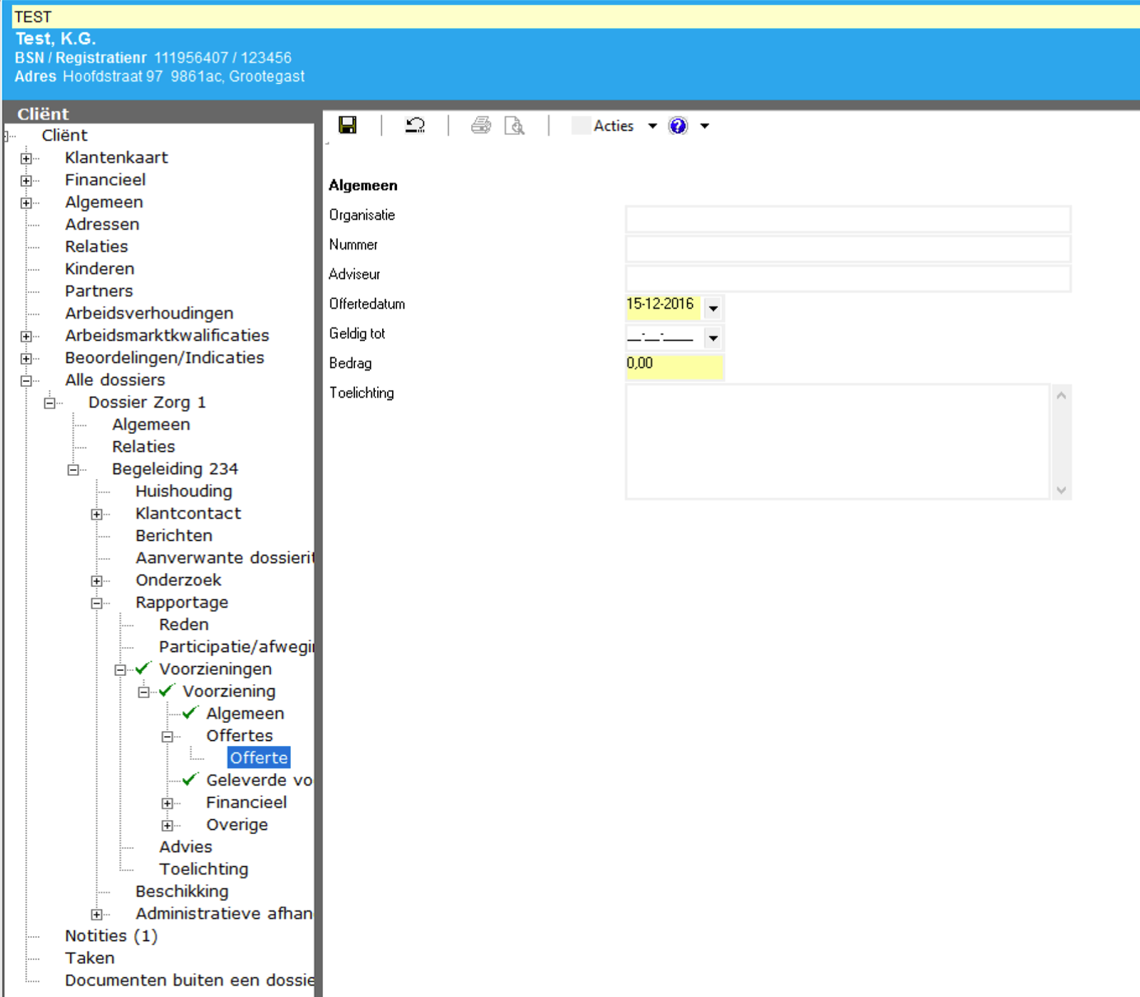This screenshot has width=1140, height=997.
Task: Click the Save floppy disk icon
Action: [x=348, y=125]
